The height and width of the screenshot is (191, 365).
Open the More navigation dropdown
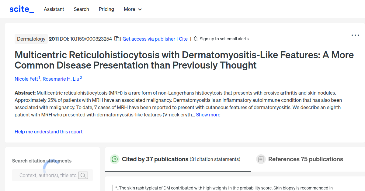[x=133, y=9]
